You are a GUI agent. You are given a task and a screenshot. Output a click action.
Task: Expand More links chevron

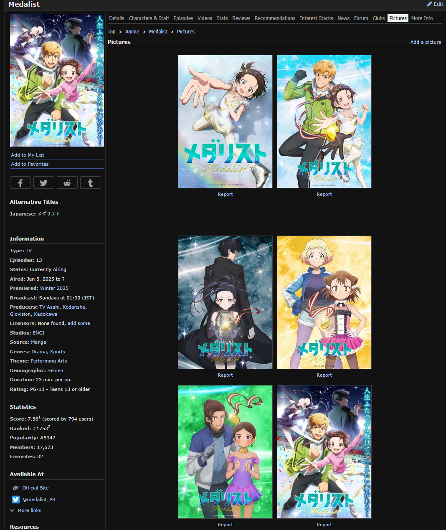click(12, 510)
